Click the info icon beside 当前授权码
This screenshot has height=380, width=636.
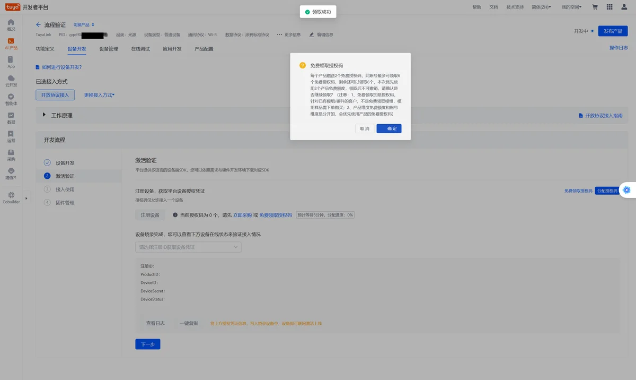175,215
